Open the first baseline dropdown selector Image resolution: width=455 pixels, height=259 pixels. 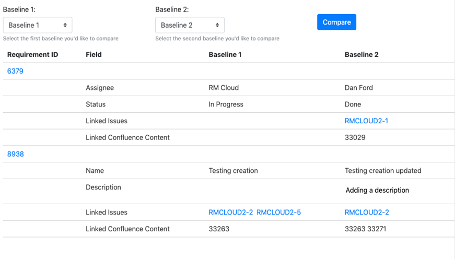38,25
